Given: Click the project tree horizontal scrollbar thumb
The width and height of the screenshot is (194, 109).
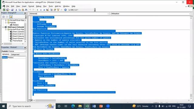Looking at the screenshot, I should 8,44.
